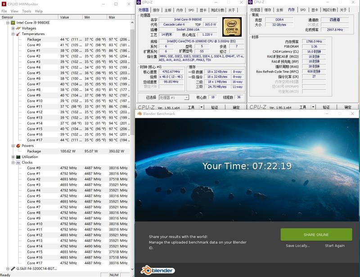This screenshot has width=360, height=277.
Task: Click 工具 button in CPU-Z memory window
Action: [302, 107]
